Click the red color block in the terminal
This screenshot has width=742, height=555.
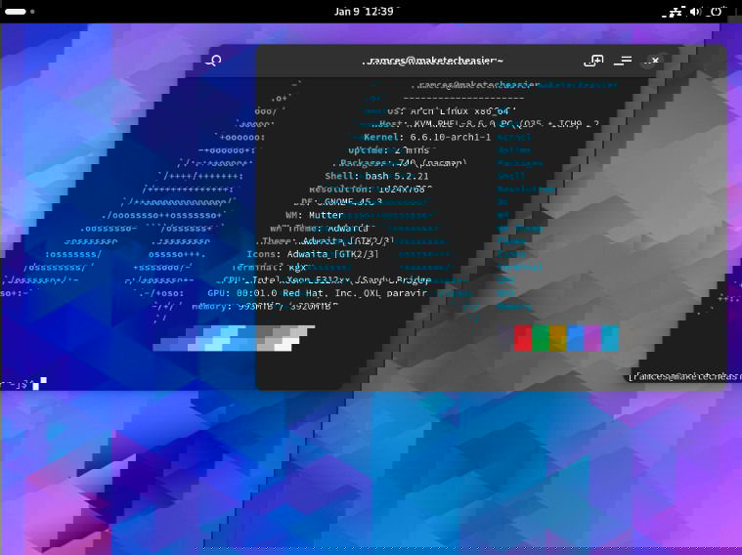click(522, 338)
